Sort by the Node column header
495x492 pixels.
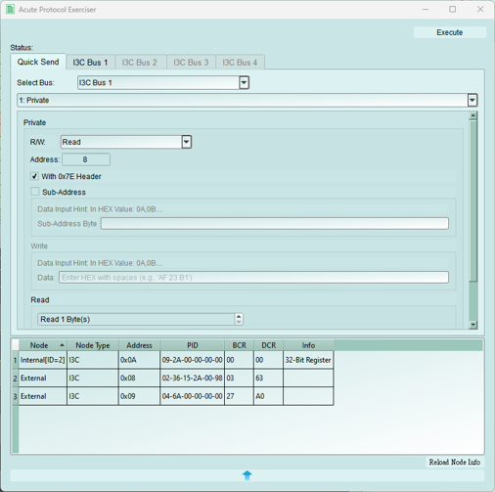(43, 345)
